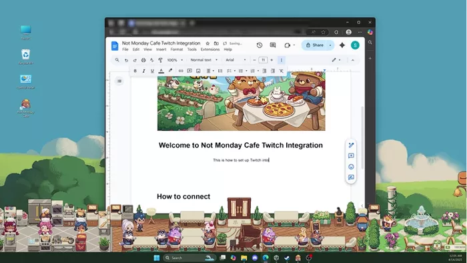Open the text color picker
The width and height of the screenshot is (467, 263).
click(161, 71)
